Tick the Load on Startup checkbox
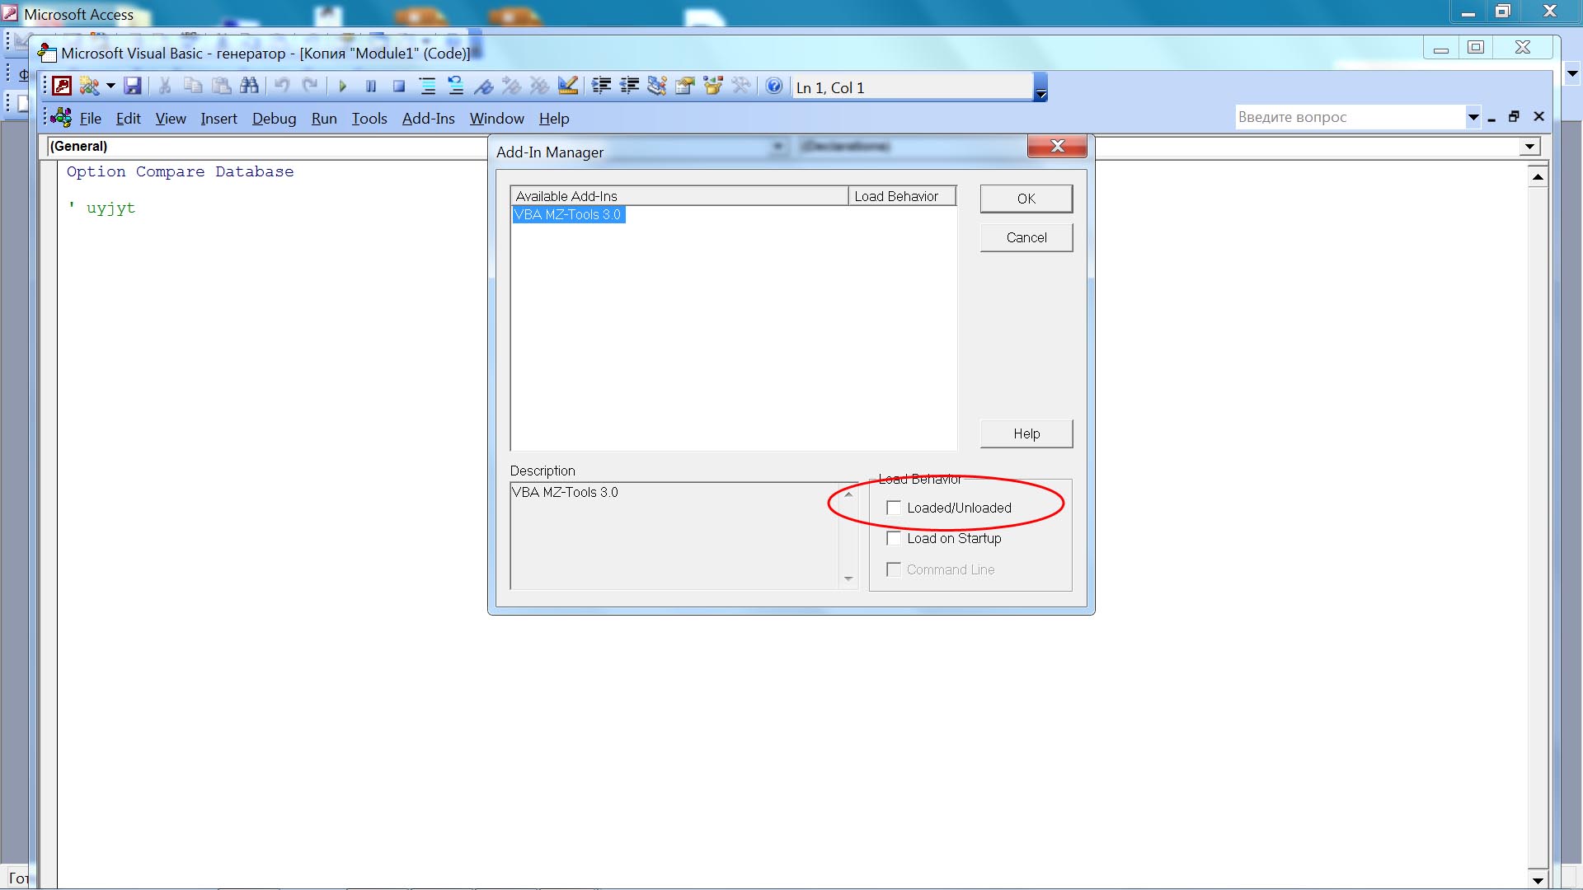The height and width of the screenshot is (890, 1583). click(x=894, y=538)
